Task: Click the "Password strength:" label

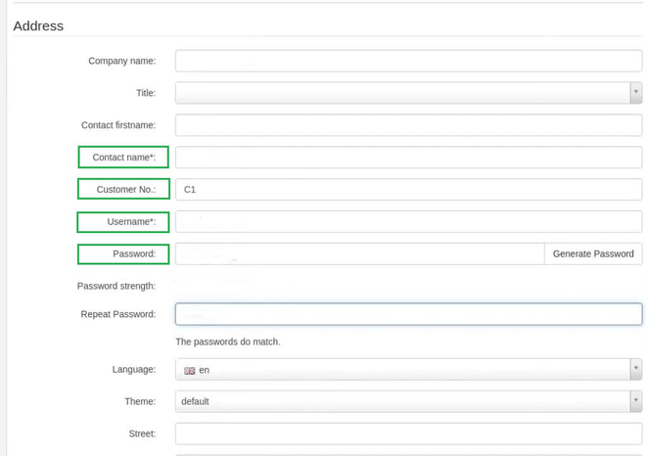Action: pos(116,286)
